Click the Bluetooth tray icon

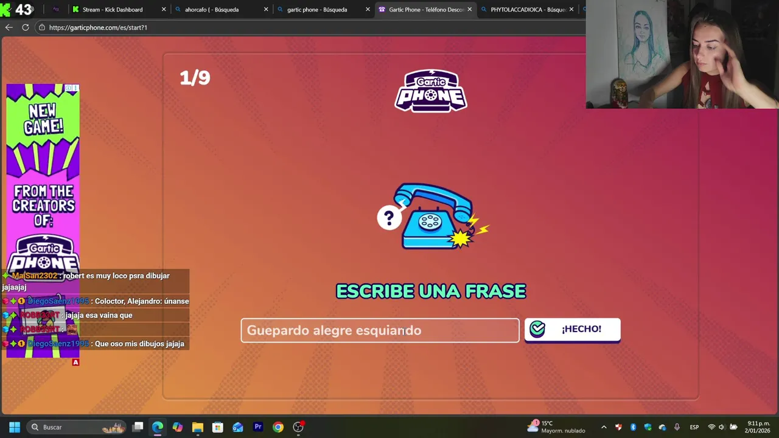pos(633,427)
